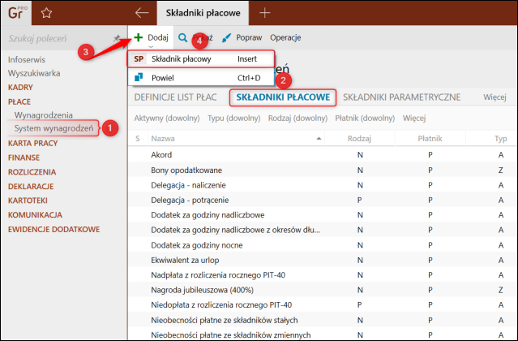Select the Dodatek za godziny nadliczbowe row

tap(322, 215)
